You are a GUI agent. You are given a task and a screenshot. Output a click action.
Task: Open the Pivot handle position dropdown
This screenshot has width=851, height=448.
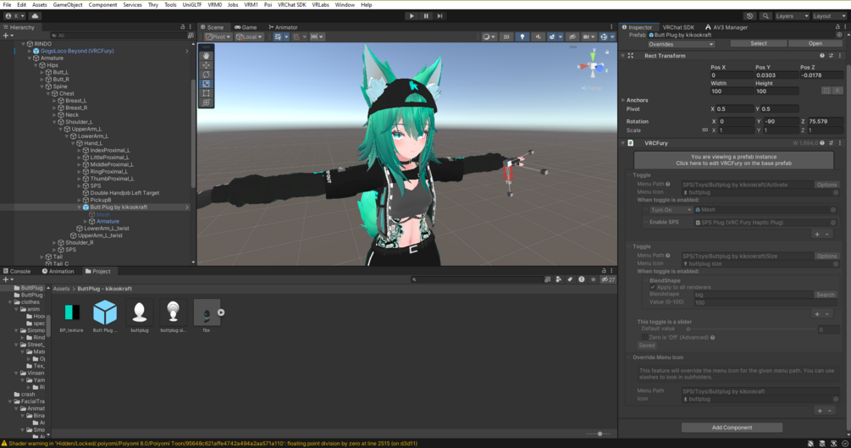(218, 37)
